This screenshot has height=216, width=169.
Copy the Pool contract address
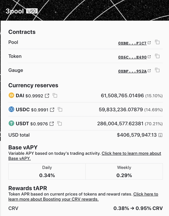pyautogui.click(x=157, y=42)
